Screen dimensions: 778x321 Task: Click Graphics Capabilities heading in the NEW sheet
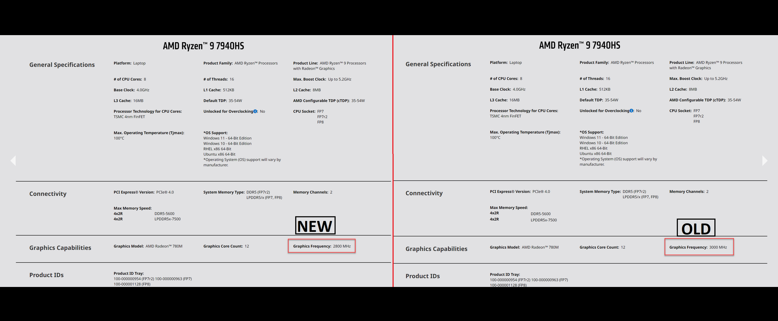60,248
